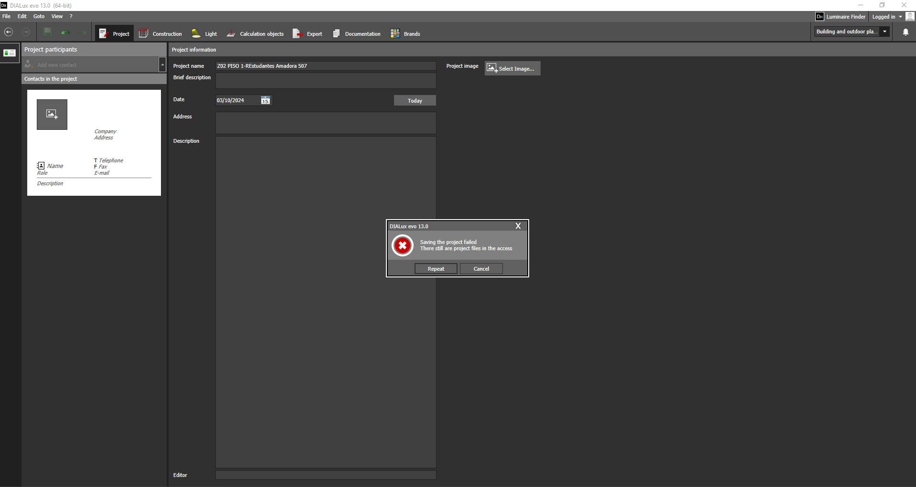
Task: Switch to the Calculation objects tab
Action: (255, 33)
